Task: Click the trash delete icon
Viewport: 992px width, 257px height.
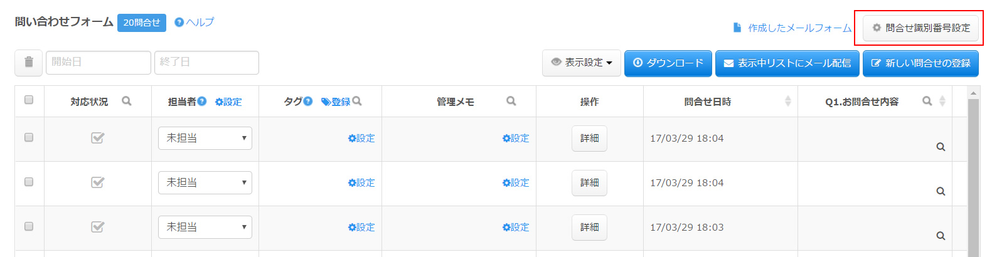Action: [29, 63]
